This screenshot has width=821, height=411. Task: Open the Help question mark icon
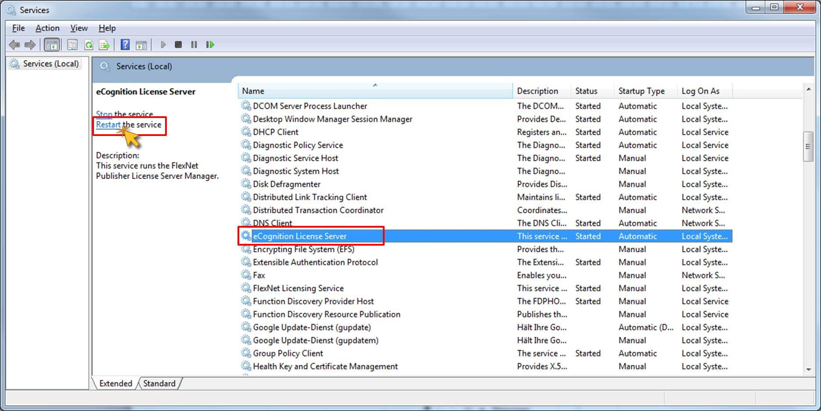tap(125, 45)
